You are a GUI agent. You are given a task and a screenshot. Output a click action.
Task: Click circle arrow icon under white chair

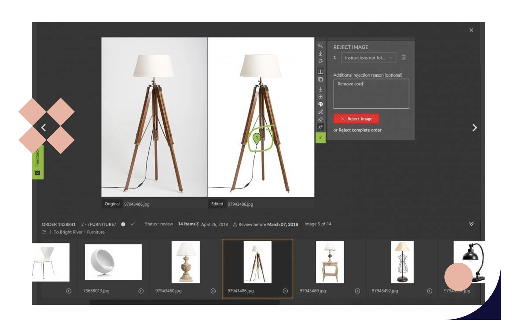69,291
